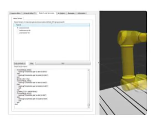166x123 pixels.
Task: Click the Name column header in the list
Action: pyautogui.click(x=52, y=25)
